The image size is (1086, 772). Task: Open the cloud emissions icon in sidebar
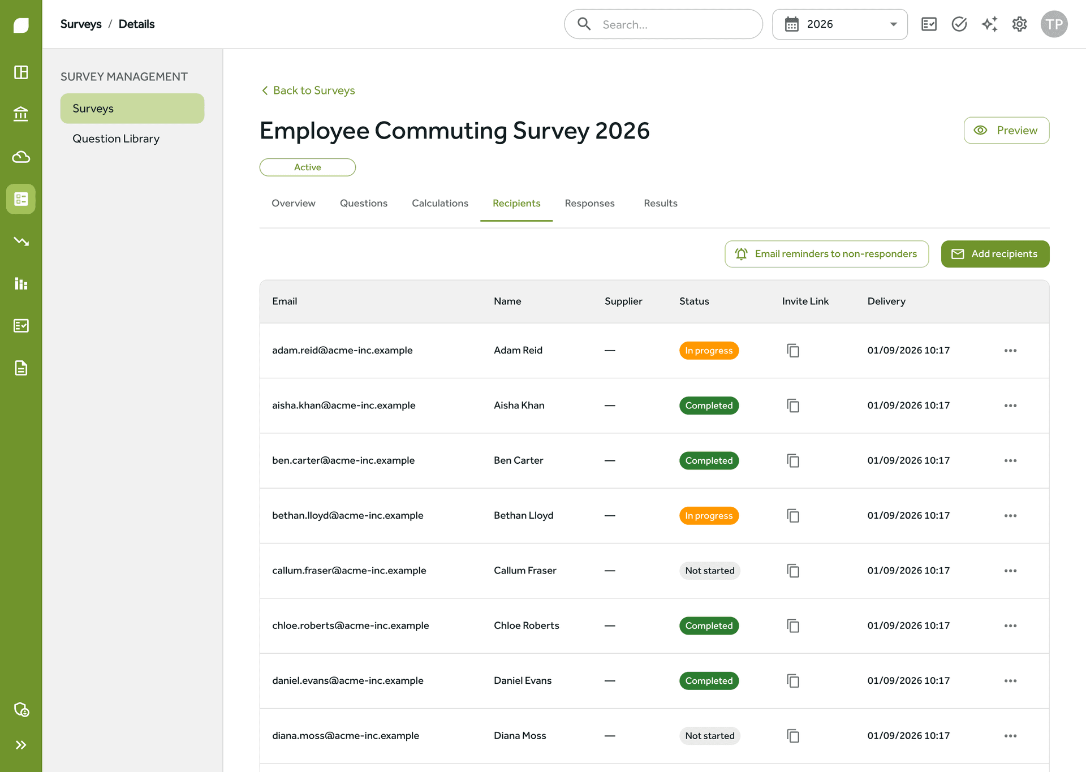(21, 157)
